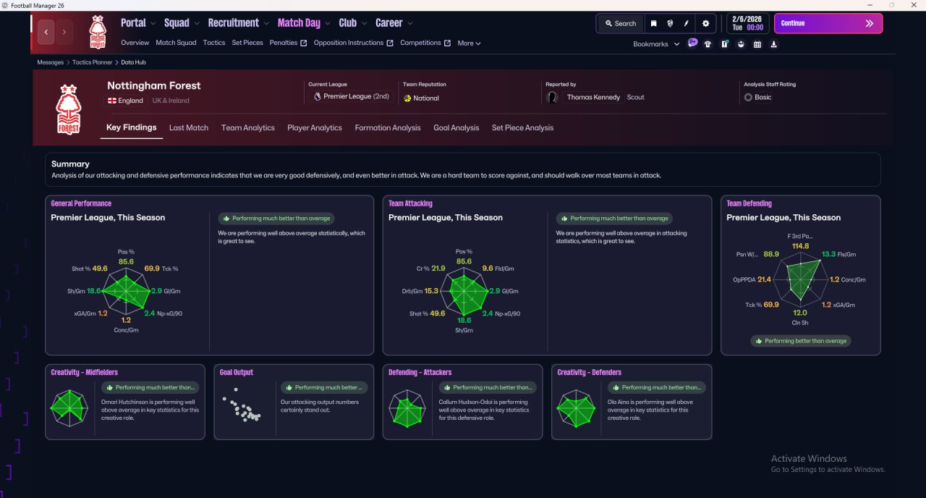Expand the Match Day menu chevron
926x498 pixels.
(x=328, y=23)
